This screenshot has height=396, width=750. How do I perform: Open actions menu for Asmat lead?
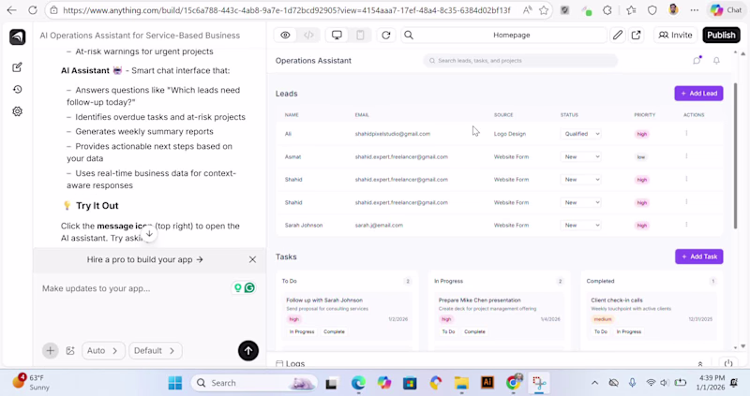[686, 156]
